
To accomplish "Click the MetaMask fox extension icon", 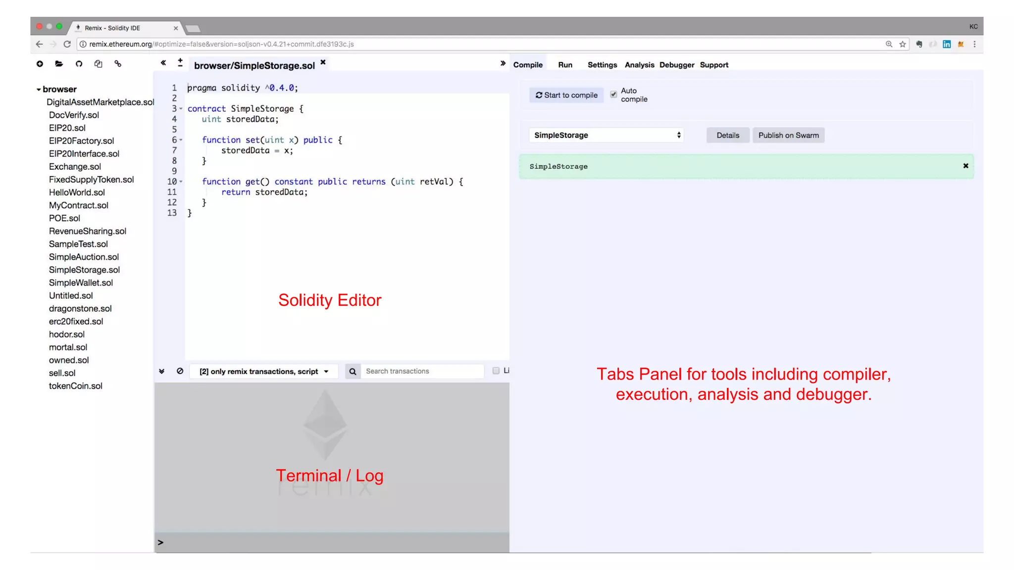I will coord(961,44).
